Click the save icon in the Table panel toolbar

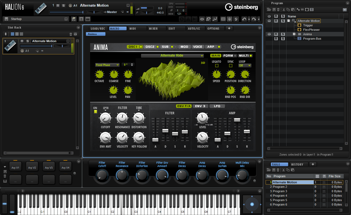273,170
